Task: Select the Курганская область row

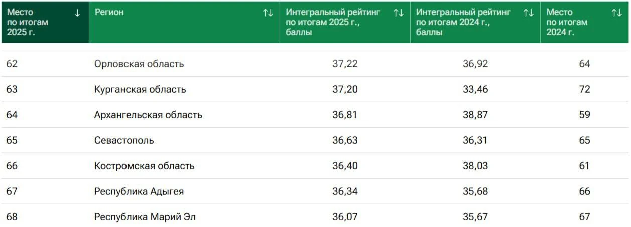Action: click(x=315, y=89)
